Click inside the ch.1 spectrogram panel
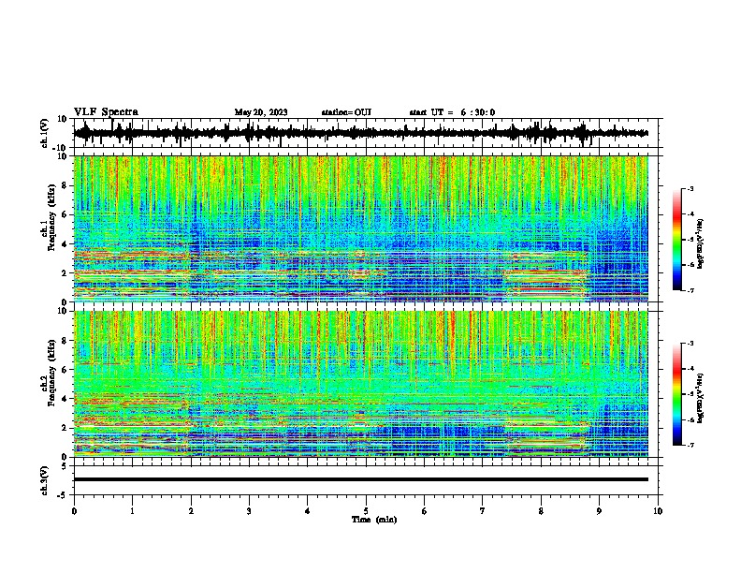This screenshot has height=573, width=741. 360,228
